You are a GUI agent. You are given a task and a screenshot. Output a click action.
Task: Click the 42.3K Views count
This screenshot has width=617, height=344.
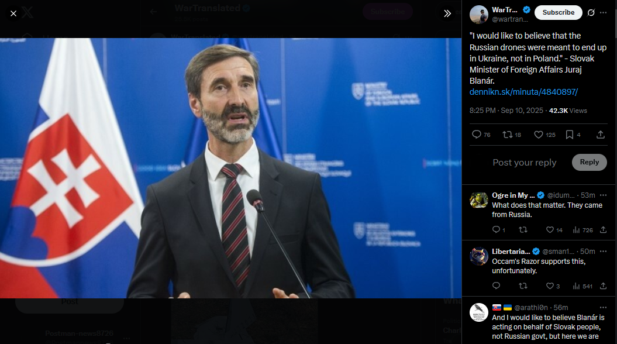tap(568, 111)
